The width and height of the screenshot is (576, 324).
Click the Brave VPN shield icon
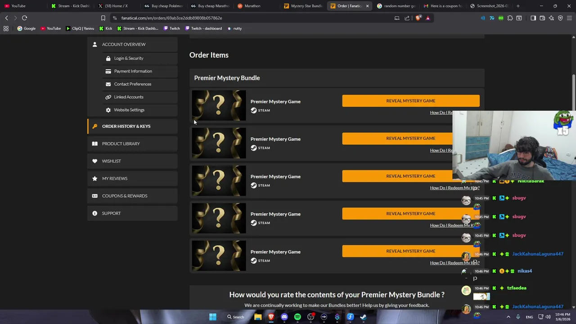(x=560, y=18)
